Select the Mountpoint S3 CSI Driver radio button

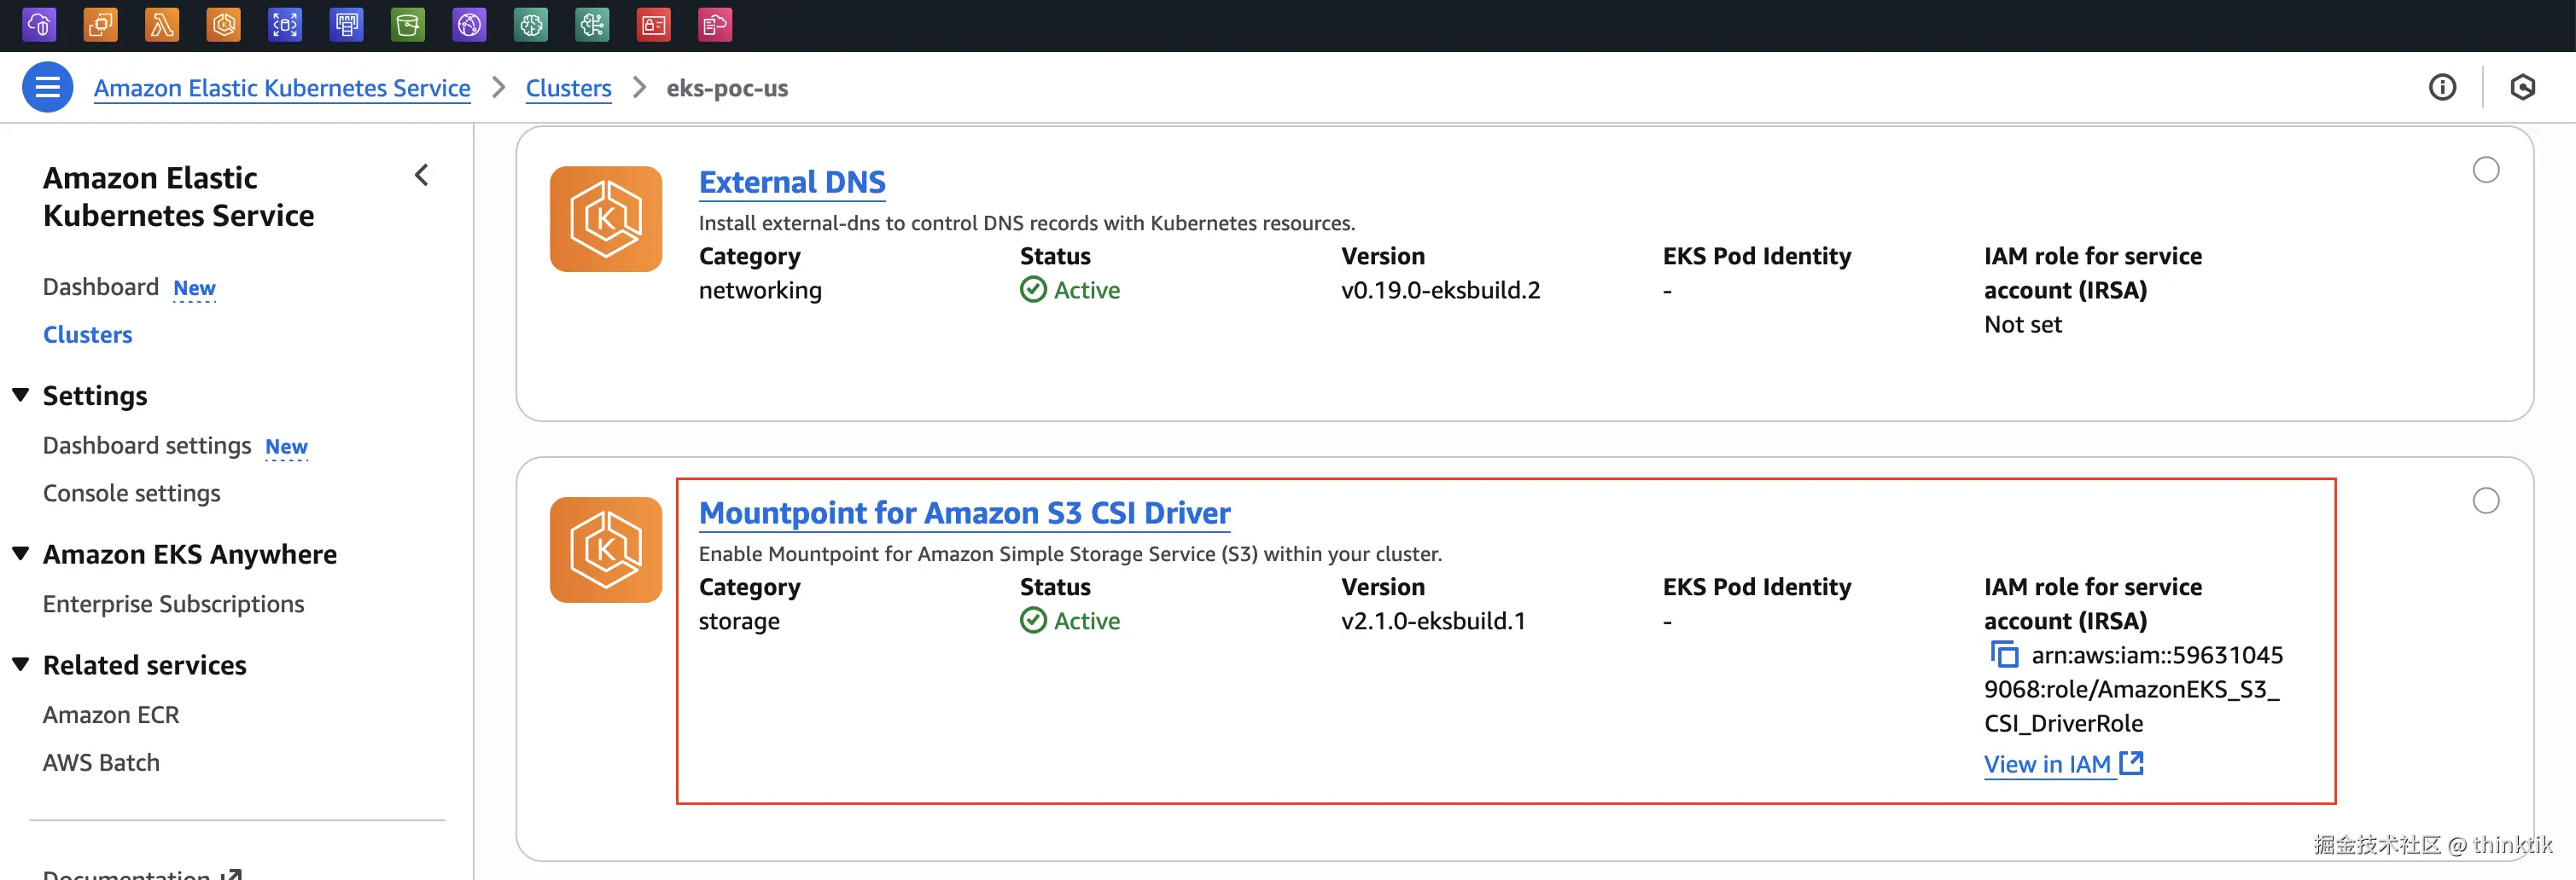(x=2486, y=501)
